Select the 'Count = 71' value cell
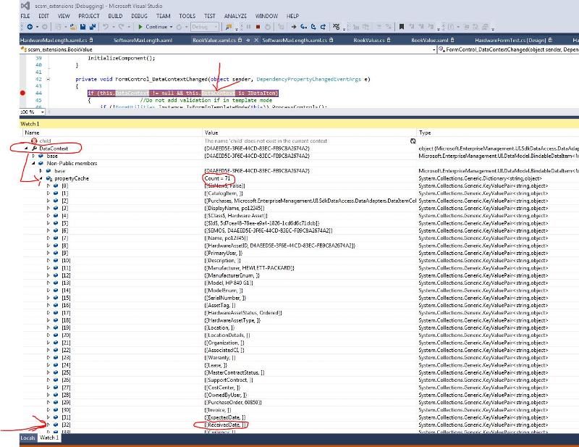The image size is (579, 447). pyautogui.click(x=218, y=178)
